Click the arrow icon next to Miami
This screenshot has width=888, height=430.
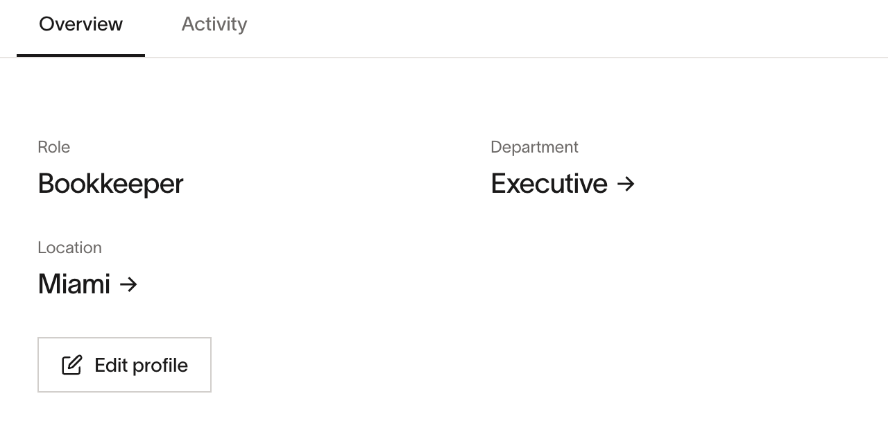[128, 284]
